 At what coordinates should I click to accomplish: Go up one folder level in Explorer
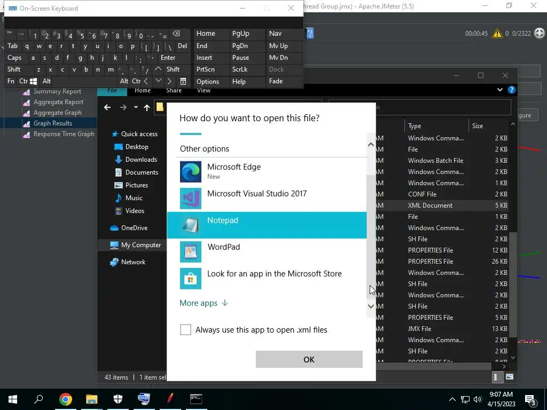(147, 108)
